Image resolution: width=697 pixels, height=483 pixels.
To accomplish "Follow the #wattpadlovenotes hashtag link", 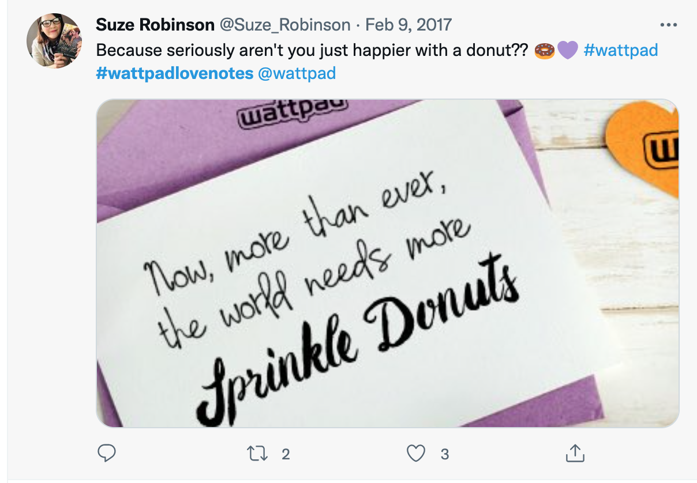I will tap(175, 74).
